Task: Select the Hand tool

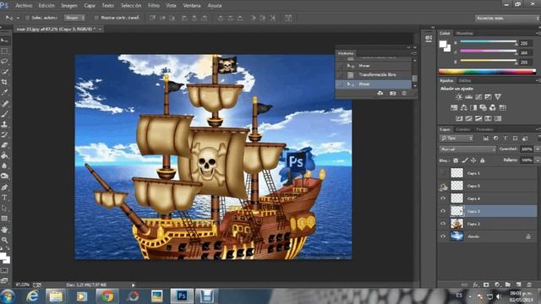Action: pos(4,229)
